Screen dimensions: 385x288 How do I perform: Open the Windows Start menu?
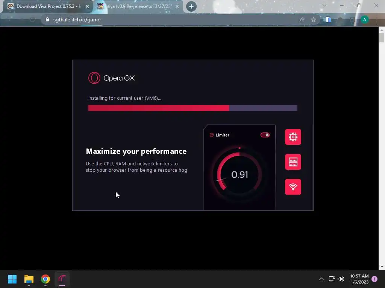(x=12, y=279)
